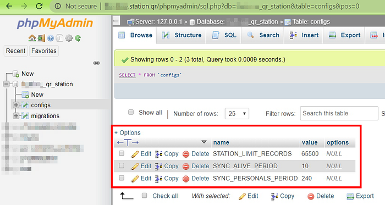
Task: Click the browser forward arrow
Action: tap(24, 6)
